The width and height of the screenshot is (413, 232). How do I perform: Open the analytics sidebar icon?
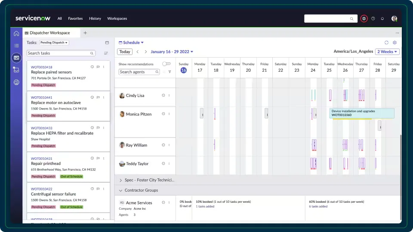(16, 82)
